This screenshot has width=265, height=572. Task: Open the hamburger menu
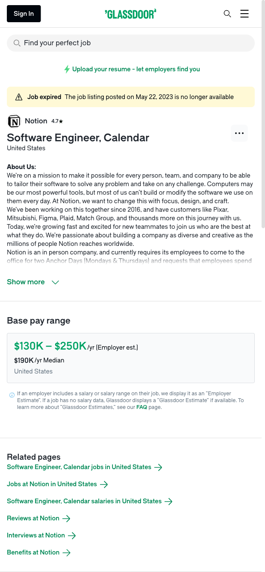tap(244, 14)
